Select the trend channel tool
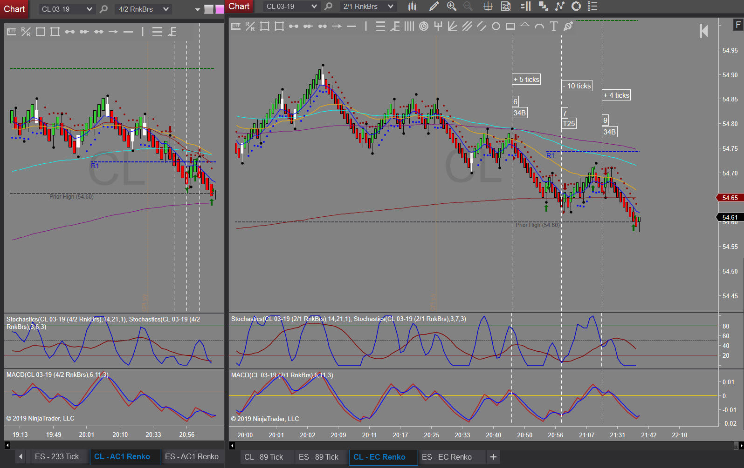 (482, 27)
